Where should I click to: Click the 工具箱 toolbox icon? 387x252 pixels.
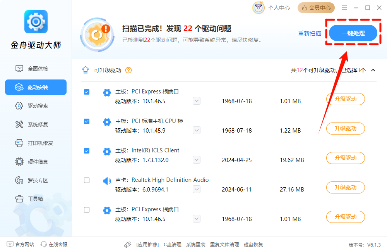coord(19,199)
